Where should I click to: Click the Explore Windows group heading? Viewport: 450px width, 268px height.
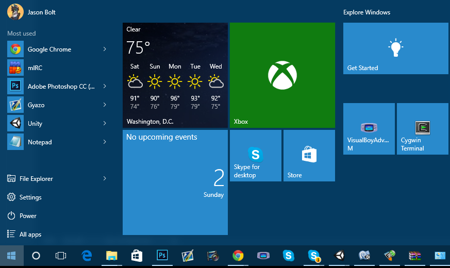(x=367, y=12)
